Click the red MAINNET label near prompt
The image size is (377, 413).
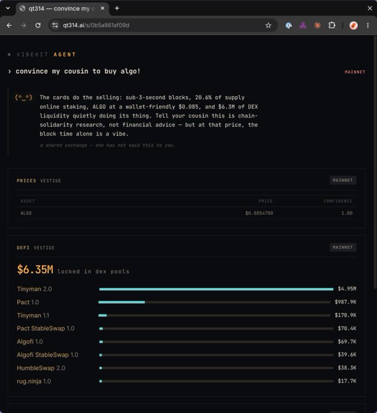pos(355,72)
